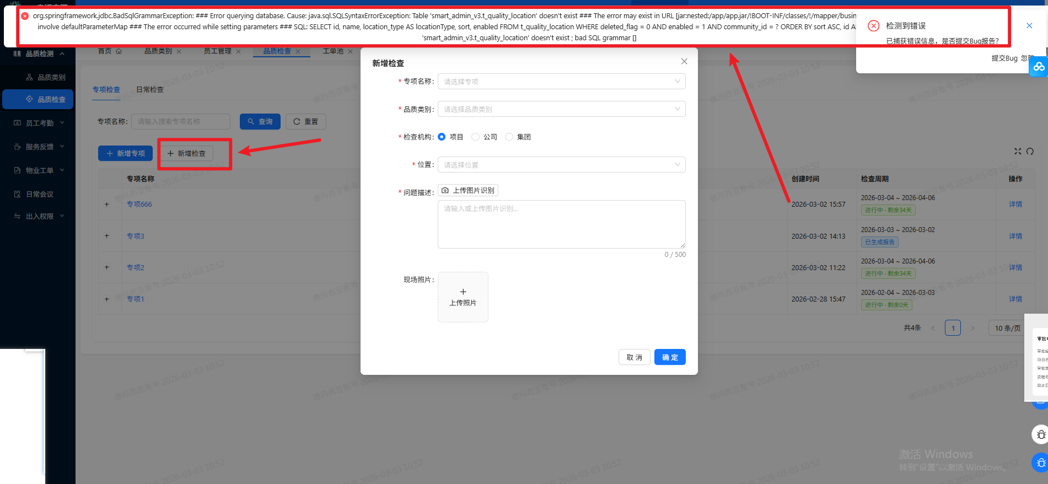Close the 新增检查 dialog with X icon
1048x484 pixels.
(x=684, y=61)
